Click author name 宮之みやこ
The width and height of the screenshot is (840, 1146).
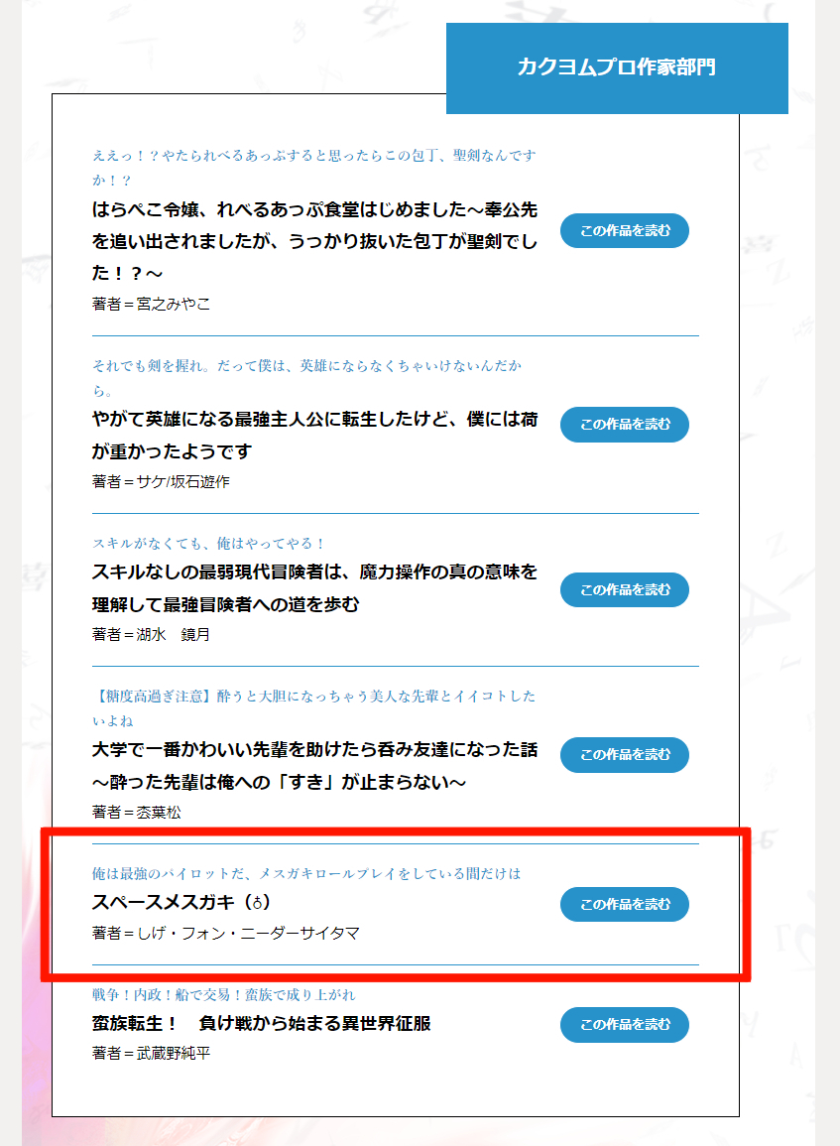pyautogui.click(x=174, y=304)
